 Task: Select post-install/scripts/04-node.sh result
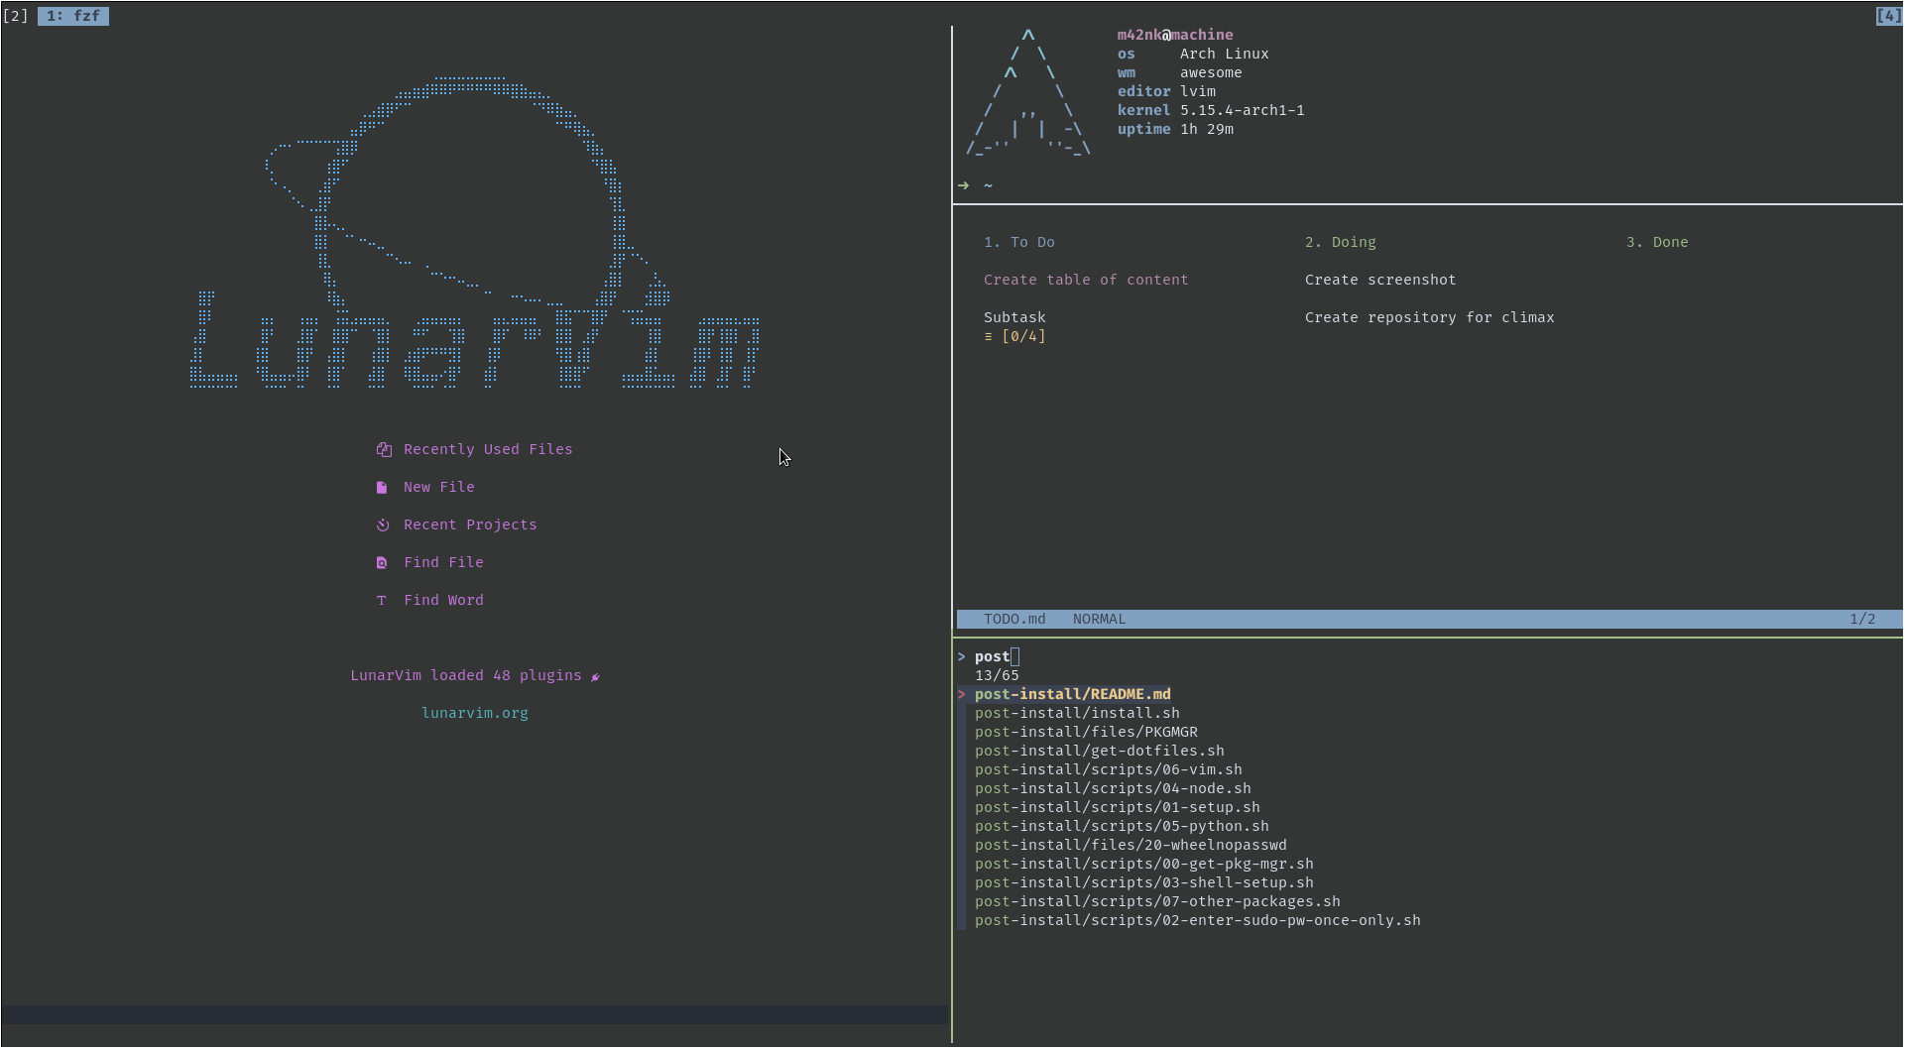click(1113, 789)
